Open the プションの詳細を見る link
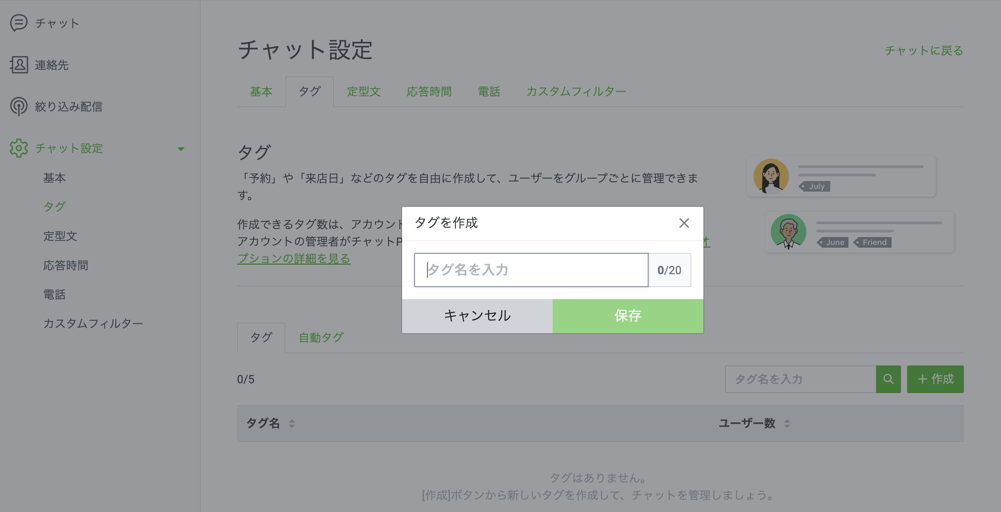Screen dimensions: 1001x512 click(x=294, y=259)
